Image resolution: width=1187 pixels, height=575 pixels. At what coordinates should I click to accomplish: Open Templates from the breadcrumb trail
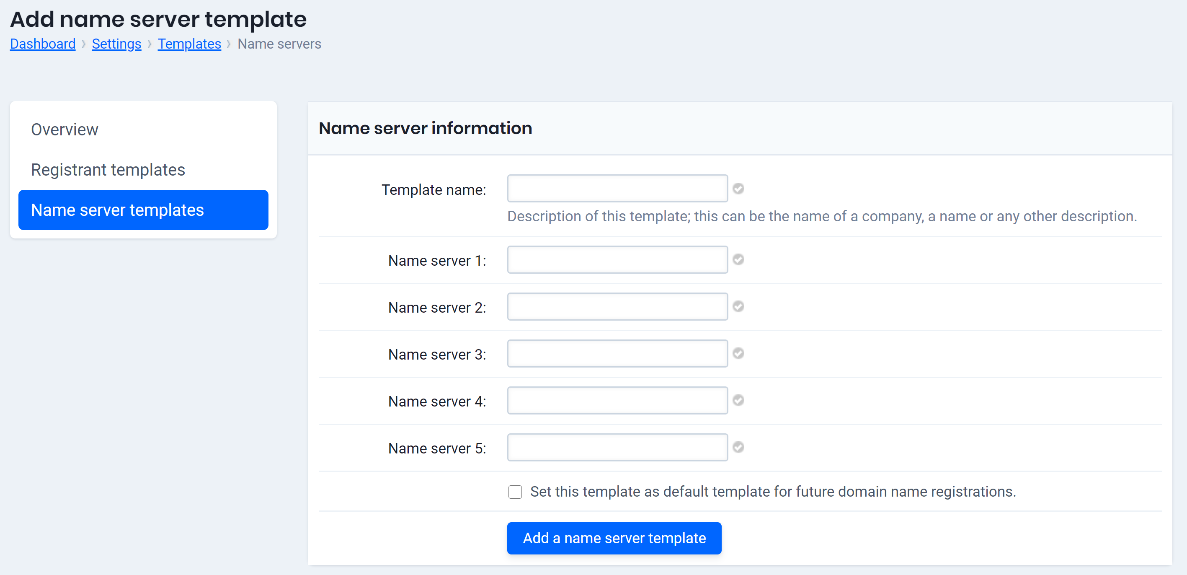click(189, 44)
